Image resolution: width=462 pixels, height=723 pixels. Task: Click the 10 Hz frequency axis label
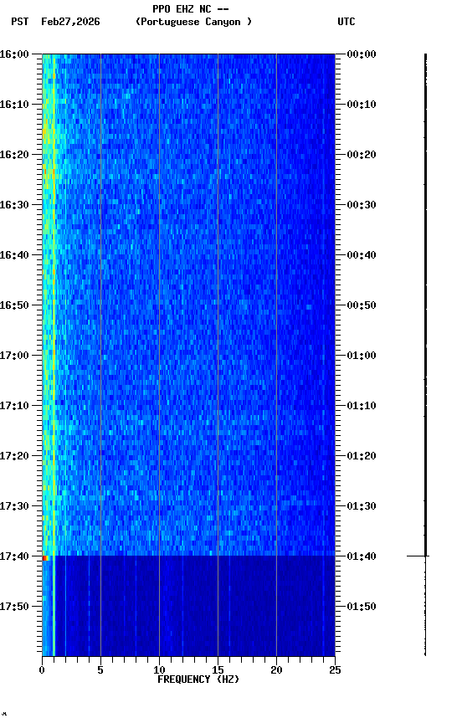(x=159, y=670)
